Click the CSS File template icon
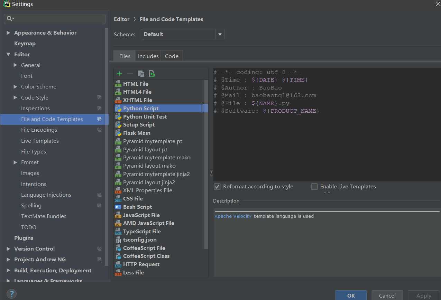This screenshot has width=441, height=300. (x=118, y=199)
